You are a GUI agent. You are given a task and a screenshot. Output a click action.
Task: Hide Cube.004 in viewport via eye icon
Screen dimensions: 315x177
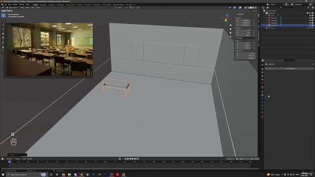pos(310,26)
